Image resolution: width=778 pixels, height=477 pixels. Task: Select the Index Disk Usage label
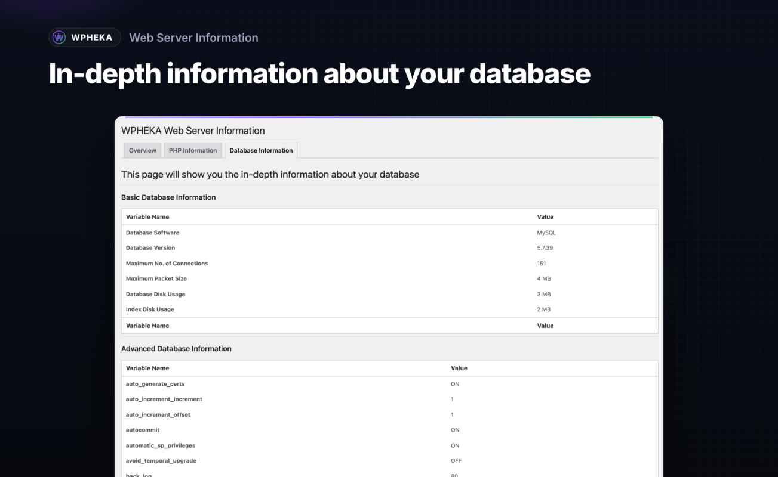point(150,309)
